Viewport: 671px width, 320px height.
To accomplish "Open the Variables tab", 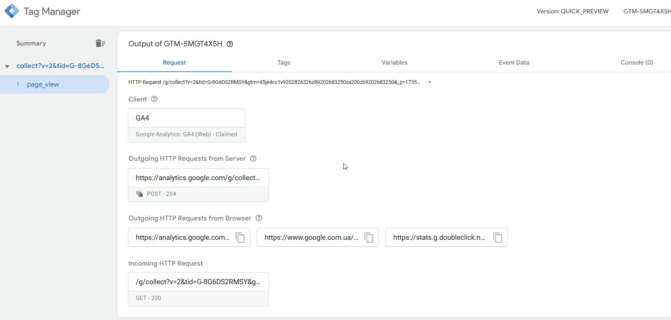I will point(394,63).
